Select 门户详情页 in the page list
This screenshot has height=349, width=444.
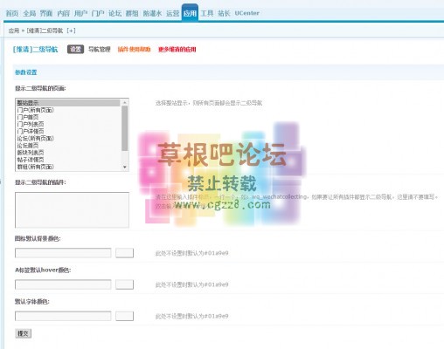[68, 131]
